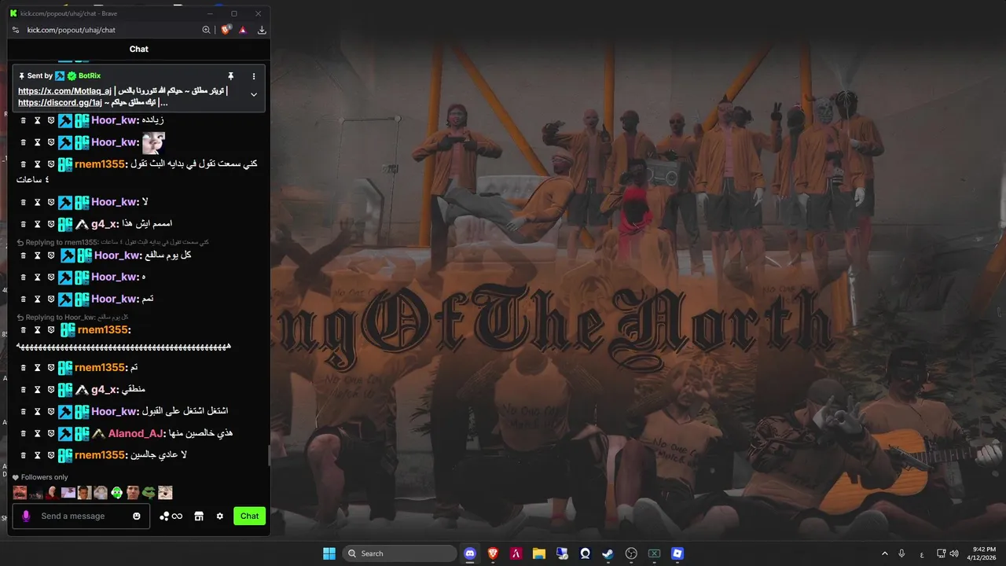Ban Hoor_kw via shield on "زياده" row
The image size is (1006, 566).
coord(51,120)
